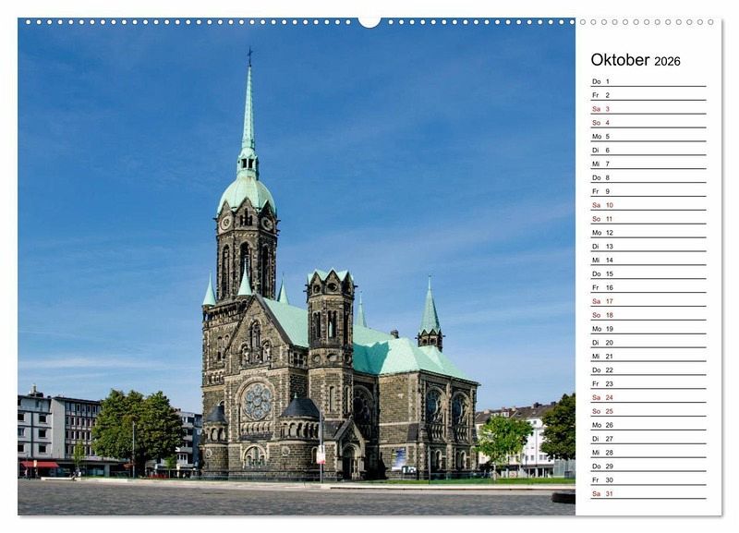Select the Sa 3 weekend row
The height and width of the screenshot is (533, 739).
(647, 109)
